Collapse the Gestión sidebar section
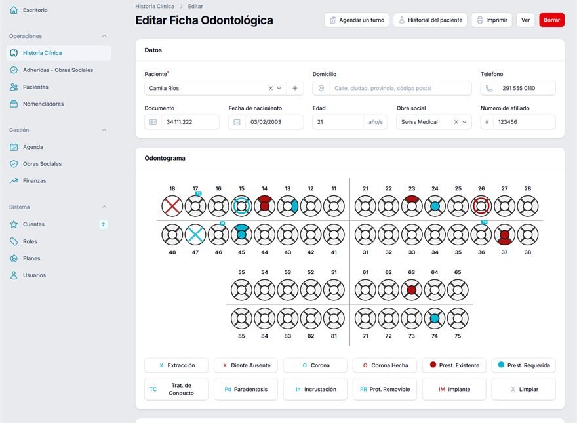Viewport: 577px width, 423px height. coord(104,130)
